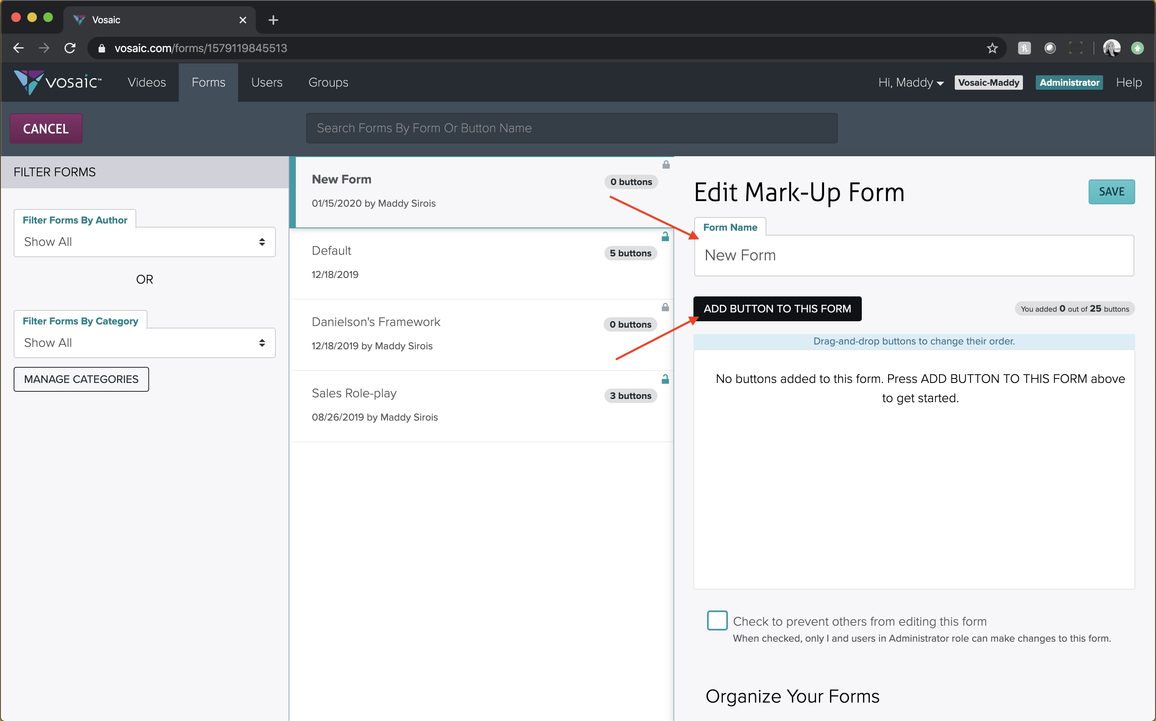This screenshot has width=1156, height=721.
Task: Click the teal lock icon on Default row
Action: point(665,236)
